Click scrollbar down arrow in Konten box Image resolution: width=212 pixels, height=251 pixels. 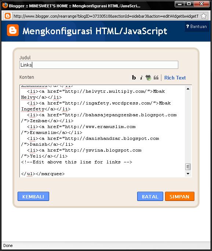click(188, 174)
